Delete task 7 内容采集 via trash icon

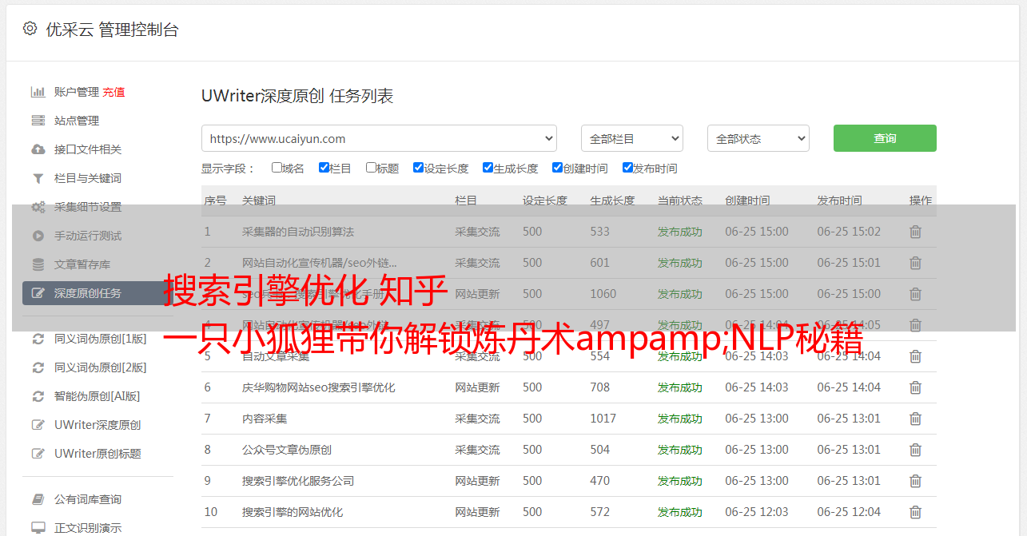[x=915, y=419]
